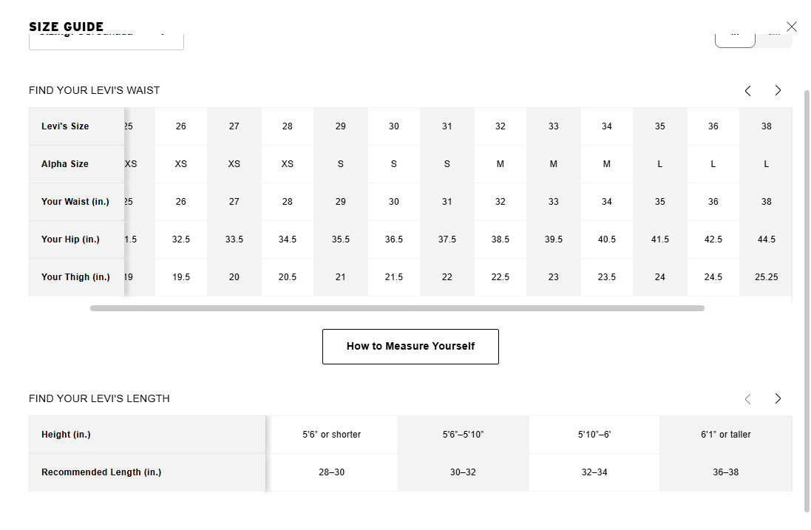Open the How to Measure Yourself guide

410,347
